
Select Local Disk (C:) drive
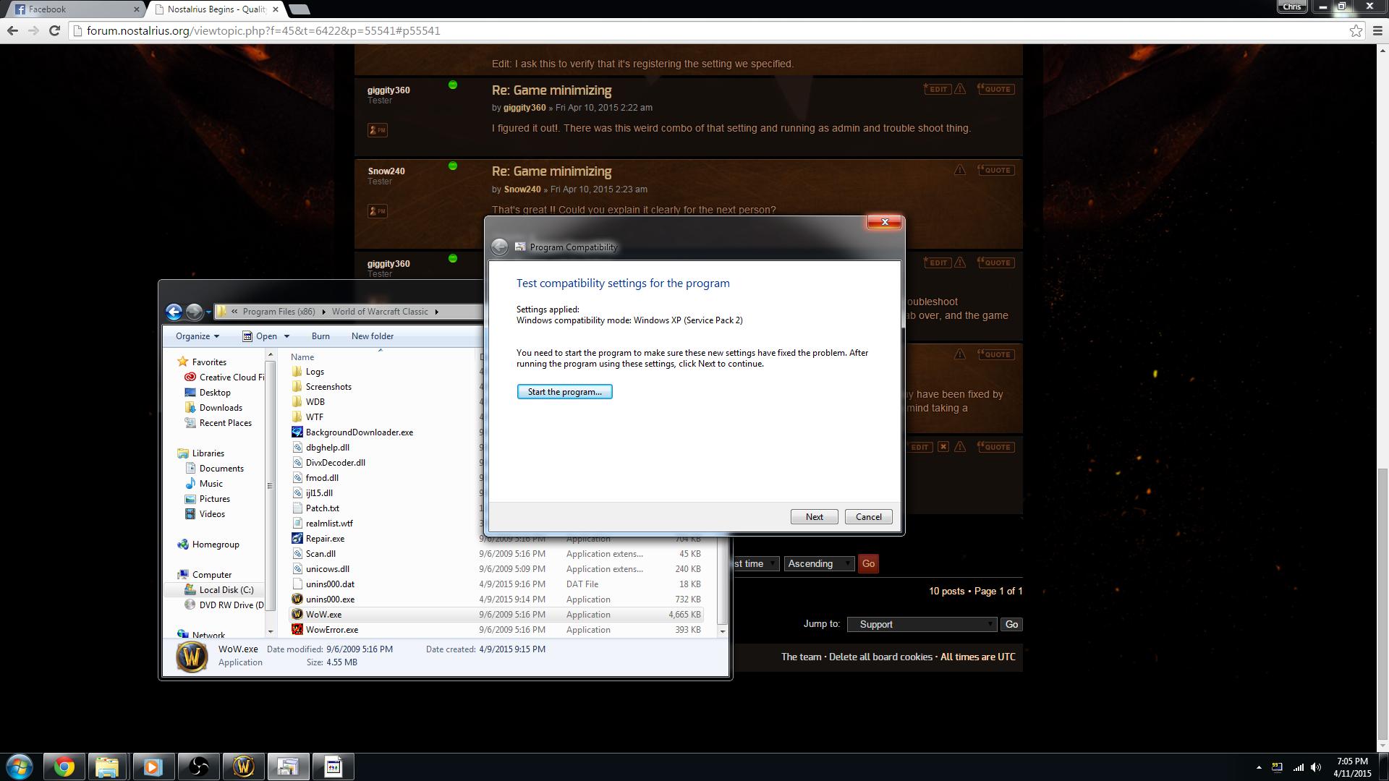[226, 590]
